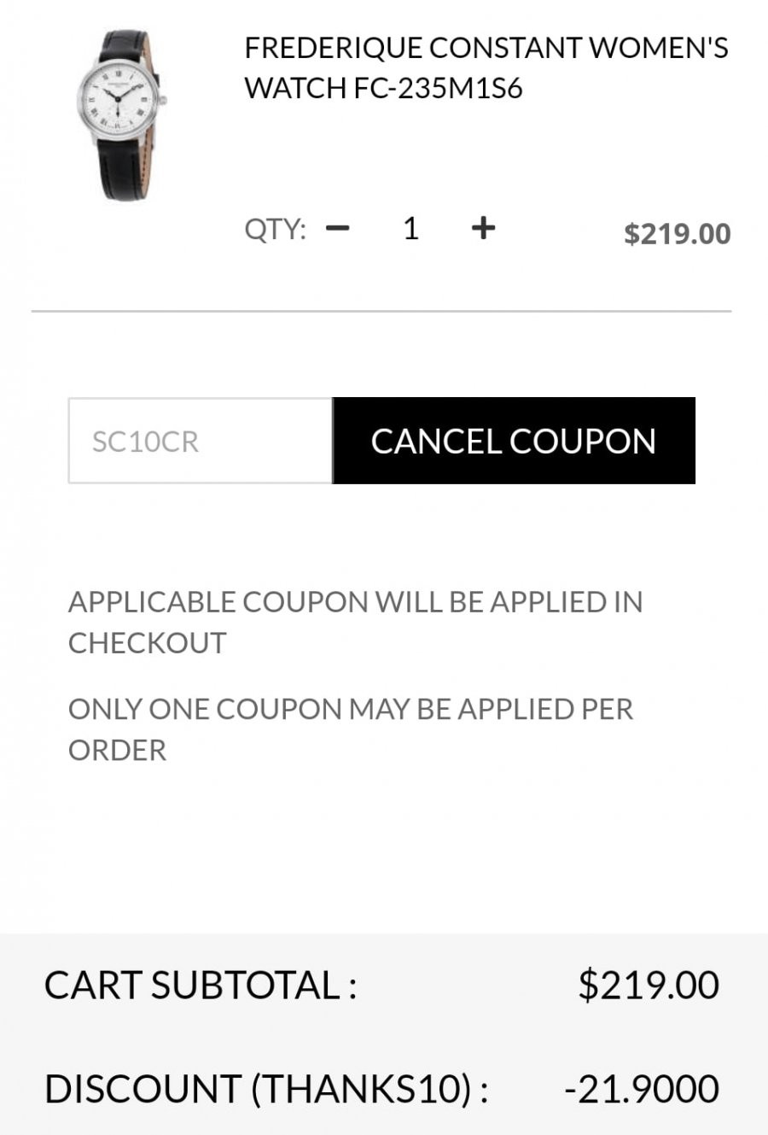The width and height of the screenshot is (768, 1135).
Task: Click the Discount (THANKS10) label
Action: tap(266, 1089)
